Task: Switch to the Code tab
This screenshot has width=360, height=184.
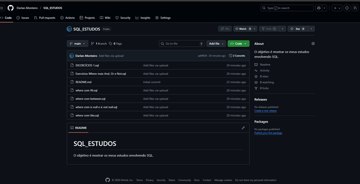Action: click(6, 18)
